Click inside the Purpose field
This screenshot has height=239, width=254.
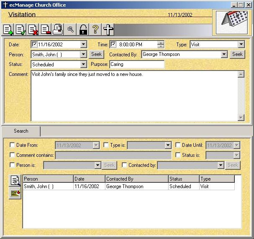(137, 64)
